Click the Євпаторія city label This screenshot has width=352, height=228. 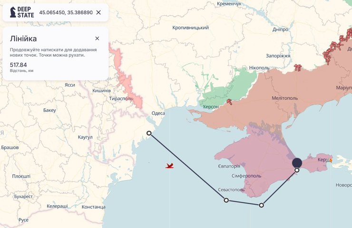tap(229, 166)
